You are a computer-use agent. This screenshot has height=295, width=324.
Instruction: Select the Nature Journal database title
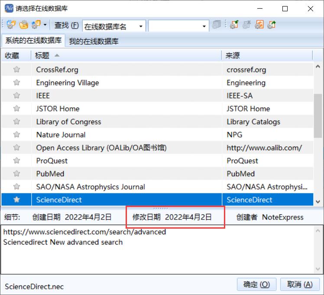tap(61, 135)
